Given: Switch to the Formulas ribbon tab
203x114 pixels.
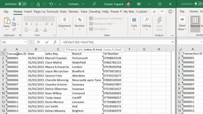Looking at the screenshot, I should click(x=52, y=11).
